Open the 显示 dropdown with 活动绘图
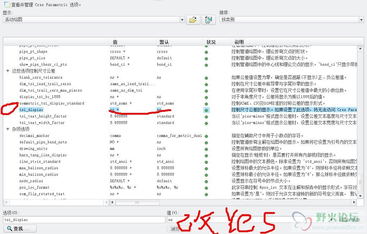367x234 pixels. [94, 20]
